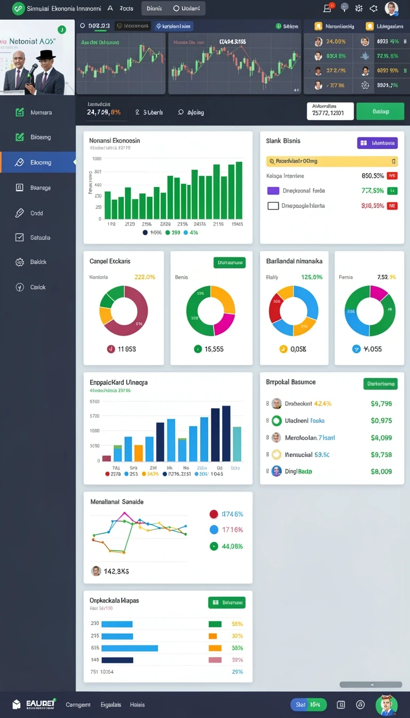Select the Ekoomg sidebar entry
The image size is (410, 718).
click(37, 162)
